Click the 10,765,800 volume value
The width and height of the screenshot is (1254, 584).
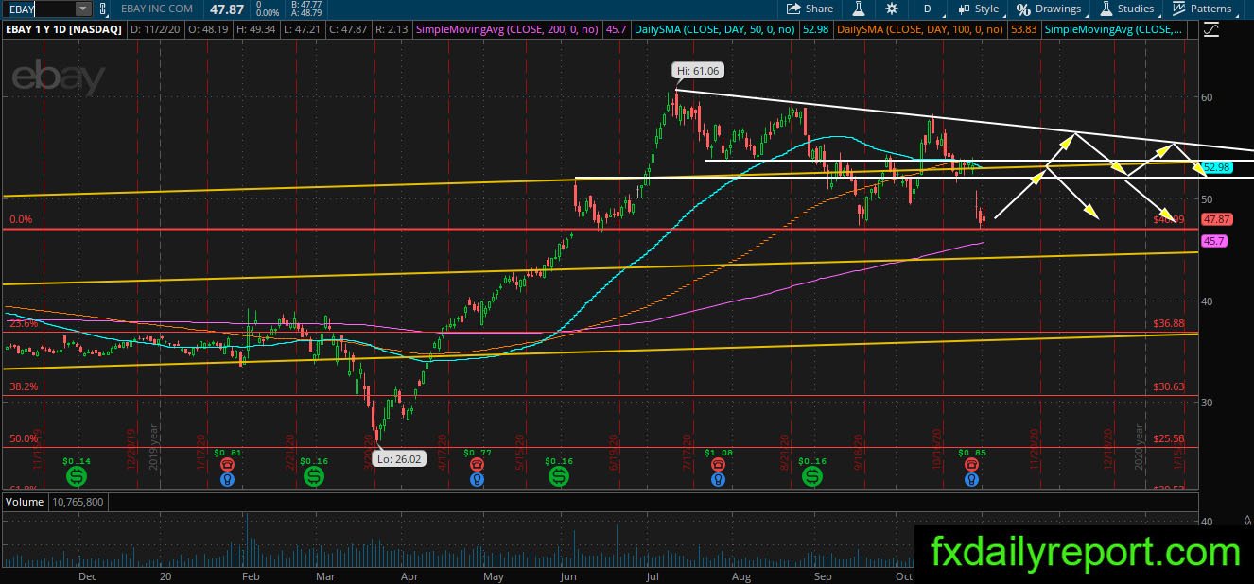[76, 501]
